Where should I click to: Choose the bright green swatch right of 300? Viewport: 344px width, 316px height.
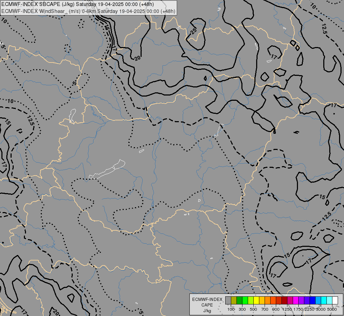point(245,301)
